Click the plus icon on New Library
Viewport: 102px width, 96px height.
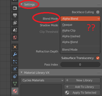[67, 80]
